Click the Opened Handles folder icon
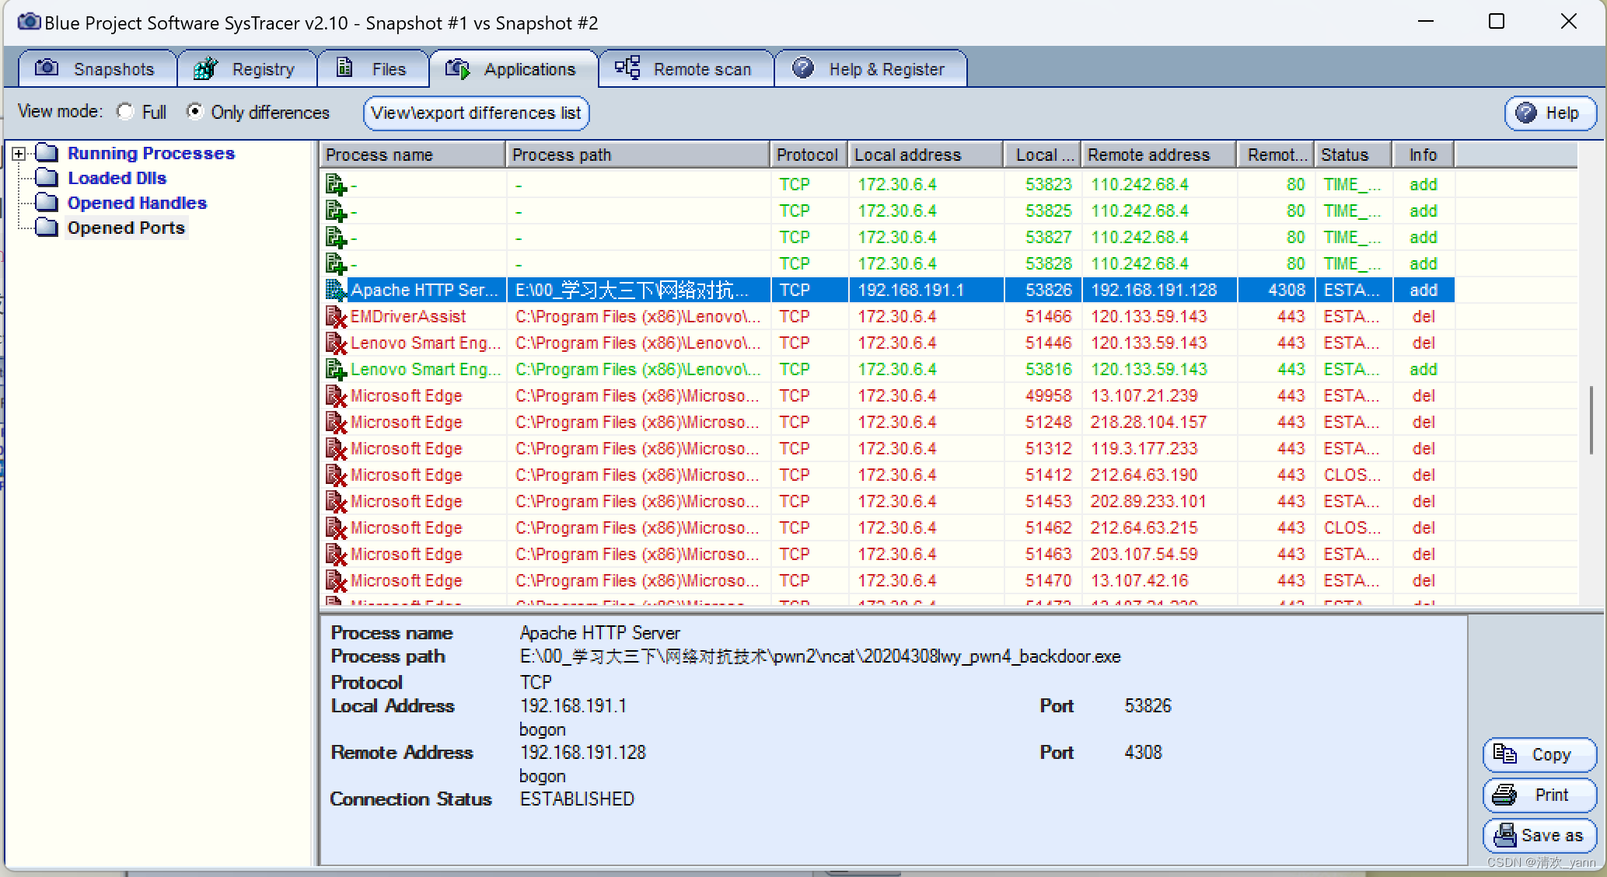Viewport: 1607px width, 877px height. (47, 203)
